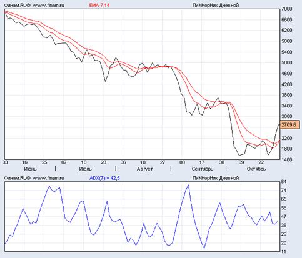Screen dimensions: 302x258
Task: Click the Финам.RU logo text above price chart
Action: pyautogui.click(x=18, y=5)
